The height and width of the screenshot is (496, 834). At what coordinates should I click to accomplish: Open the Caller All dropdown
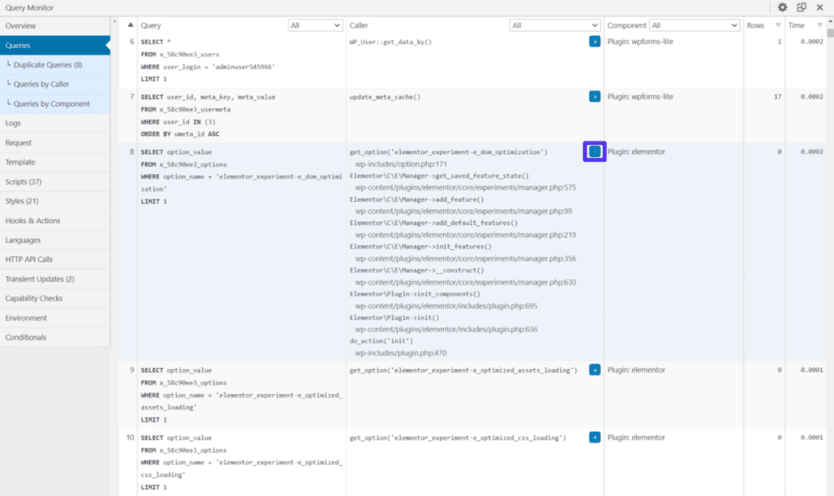pyautogui.click(x=555, y=24)
